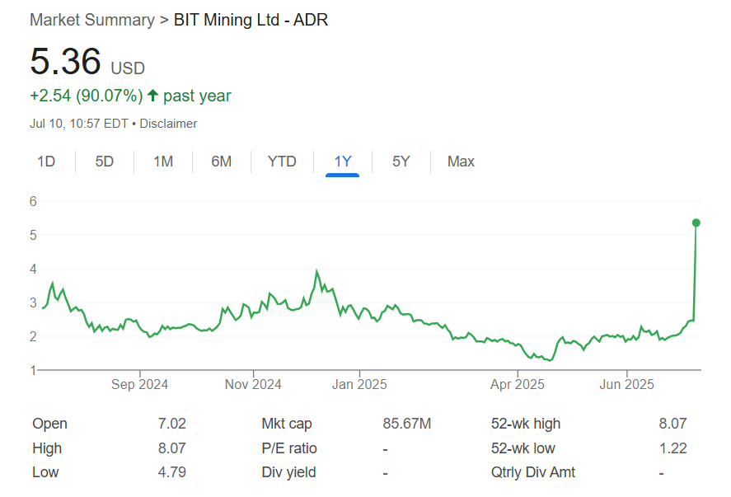This screenshot has width=731, height=497.
Task: Open the 5Y chart range
Action: [401, 162]
